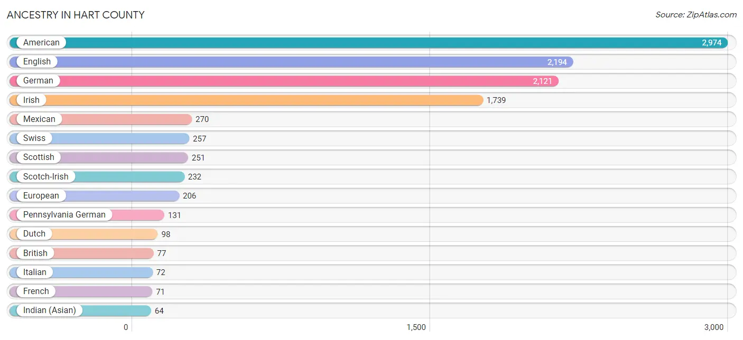Click the 206 value beside European bar
The width and height of the screenshot is (743, 340).
[x=189, y=196]
